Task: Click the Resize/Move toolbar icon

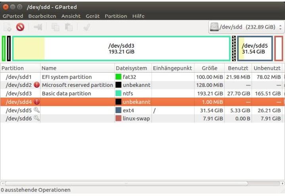Action: (38, 27)
